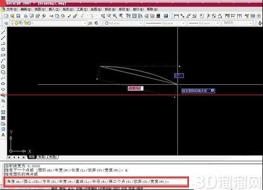The image size is (263, 190).
Task: Click the last-tab navigation arrow
Action: point(24,157)
